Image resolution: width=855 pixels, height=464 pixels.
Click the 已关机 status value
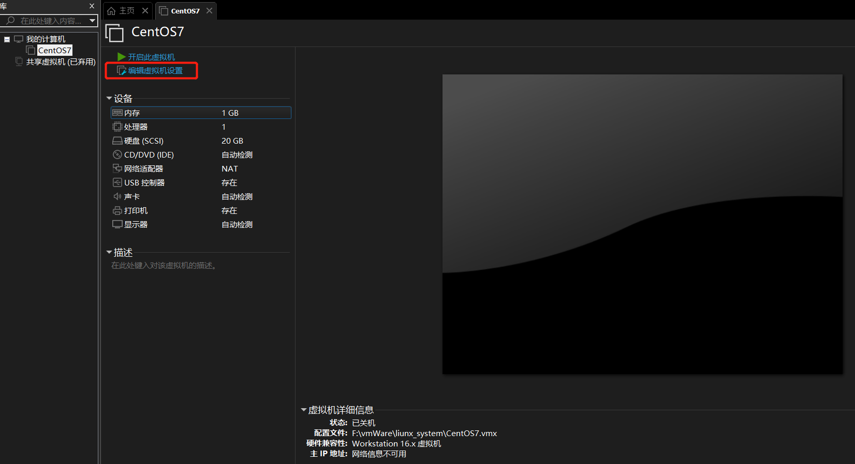363,423
